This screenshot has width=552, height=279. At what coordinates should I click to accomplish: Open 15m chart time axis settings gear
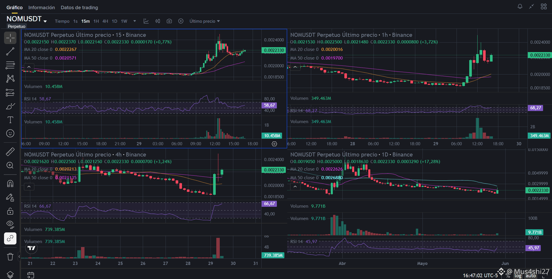274,144
